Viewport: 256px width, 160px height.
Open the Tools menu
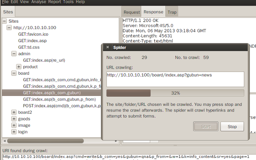coord(68,2)
